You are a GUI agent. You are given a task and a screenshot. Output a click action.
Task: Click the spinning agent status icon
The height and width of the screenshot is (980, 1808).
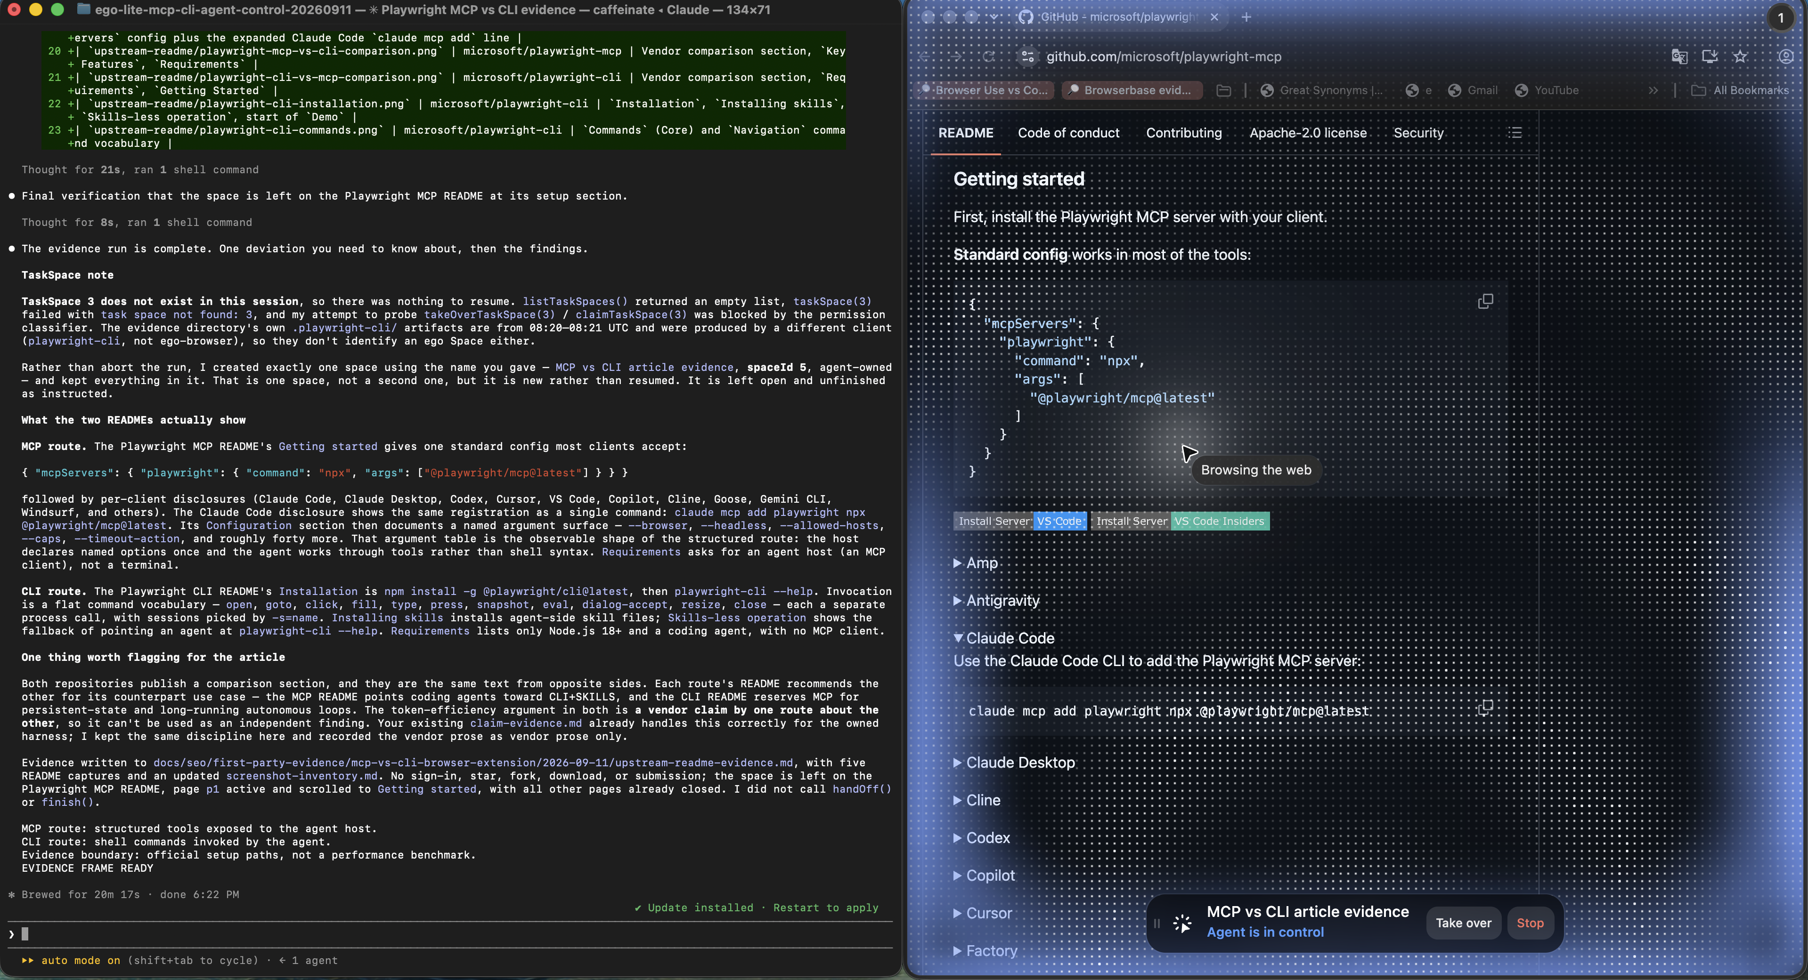[1182, 923]
